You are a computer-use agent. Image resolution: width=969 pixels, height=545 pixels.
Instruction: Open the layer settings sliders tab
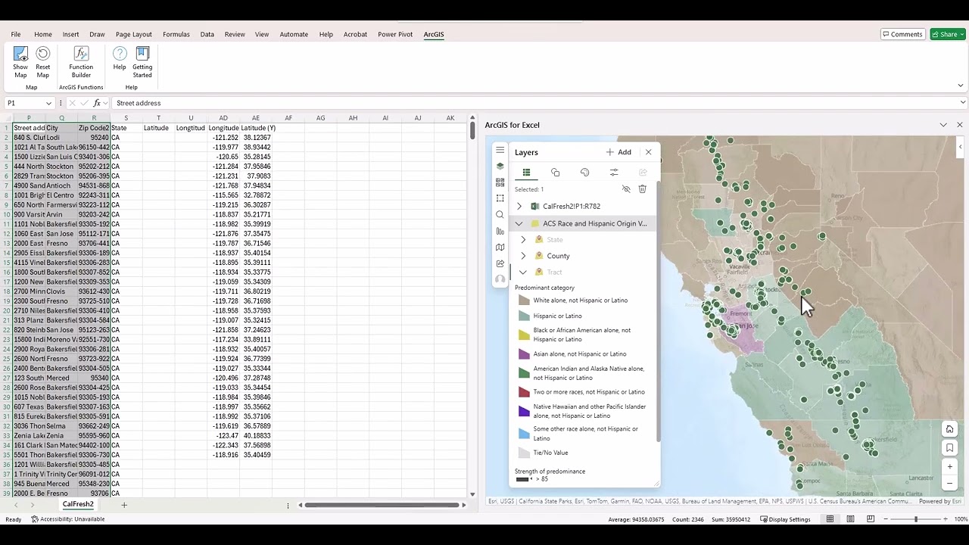pyautogui.click(x=614, y=173)
